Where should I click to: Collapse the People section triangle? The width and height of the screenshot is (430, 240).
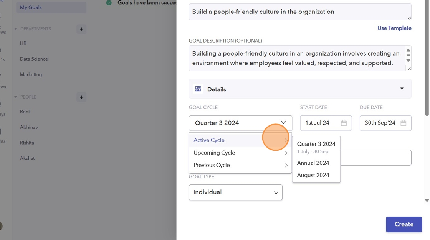point(16,97)
